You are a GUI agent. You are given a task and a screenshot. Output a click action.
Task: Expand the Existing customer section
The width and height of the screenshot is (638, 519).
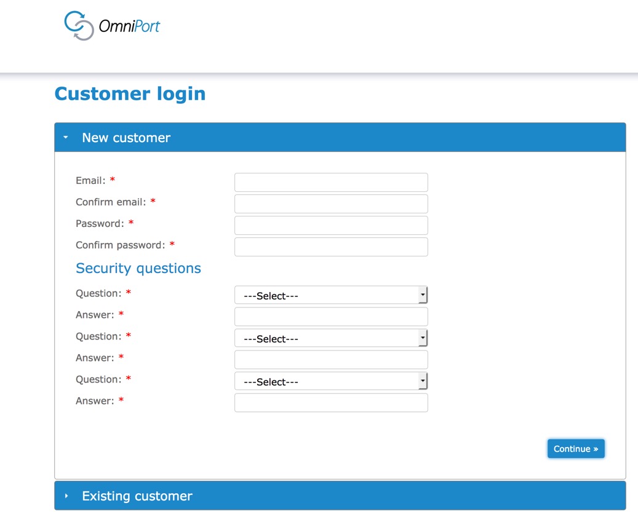click(x=340, y=496)
